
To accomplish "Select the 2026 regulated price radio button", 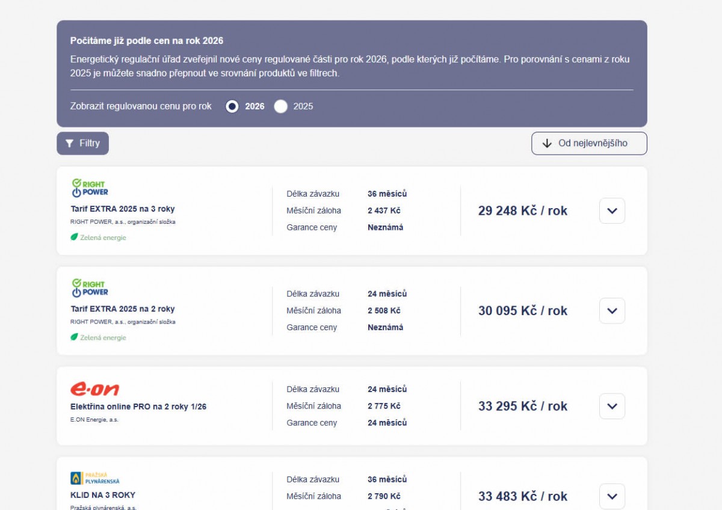I will pyautogui.click(x=232, y=106).
